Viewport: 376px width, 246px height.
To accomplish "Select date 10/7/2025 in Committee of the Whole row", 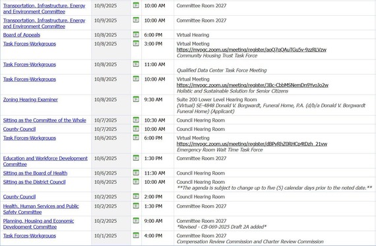I will pos(106,120).
